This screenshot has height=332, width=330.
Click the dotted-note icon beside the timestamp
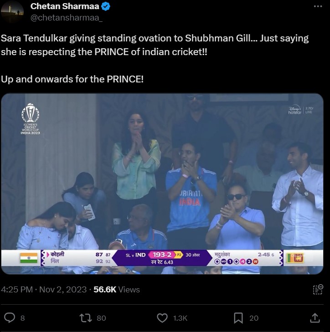318,290
